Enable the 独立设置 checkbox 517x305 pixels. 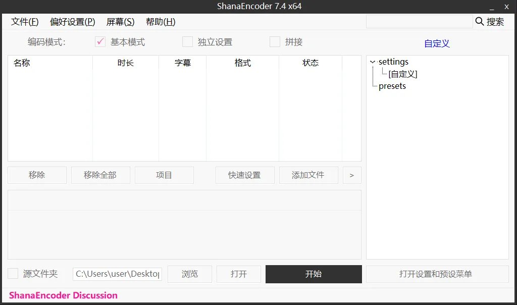point(188,42)
